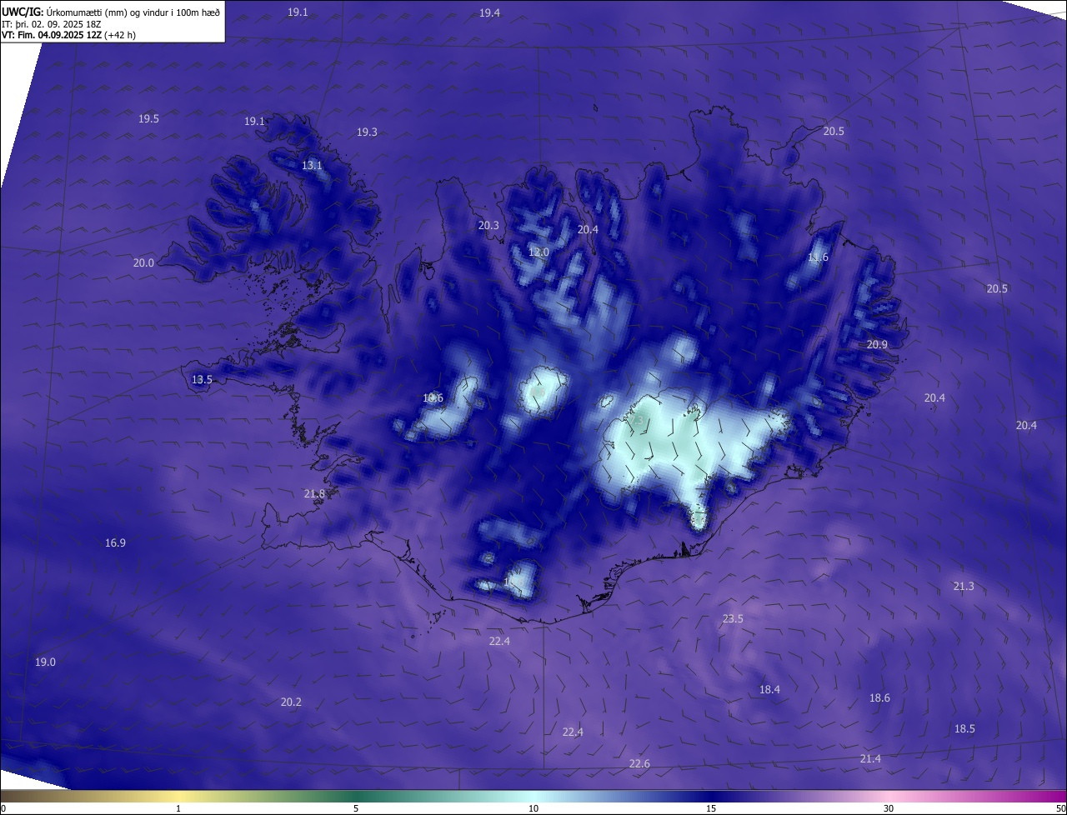Click the 21.3 value label
The width and height of the screenshot is (1067, 815).
pos(964,587)
